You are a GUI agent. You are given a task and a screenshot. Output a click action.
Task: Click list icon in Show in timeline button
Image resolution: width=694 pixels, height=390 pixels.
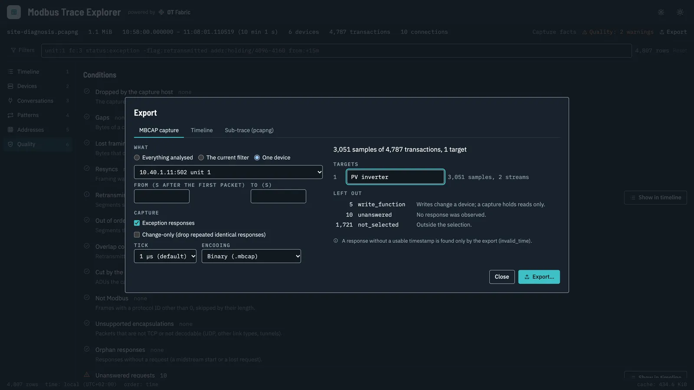click(633, 198)
